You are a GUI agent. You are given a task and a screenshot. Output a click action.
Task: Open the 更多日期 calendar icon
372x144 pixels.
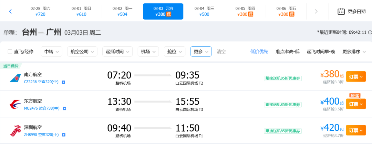[341, 11]
